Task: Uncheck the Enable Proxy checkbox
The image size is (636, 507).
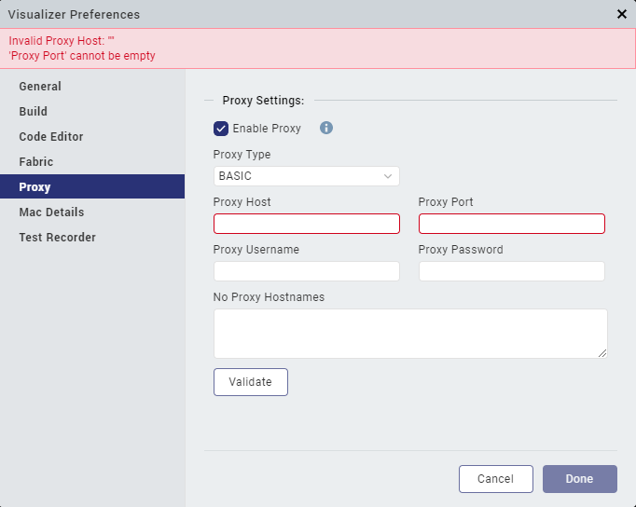Action: tap(221, 129)
